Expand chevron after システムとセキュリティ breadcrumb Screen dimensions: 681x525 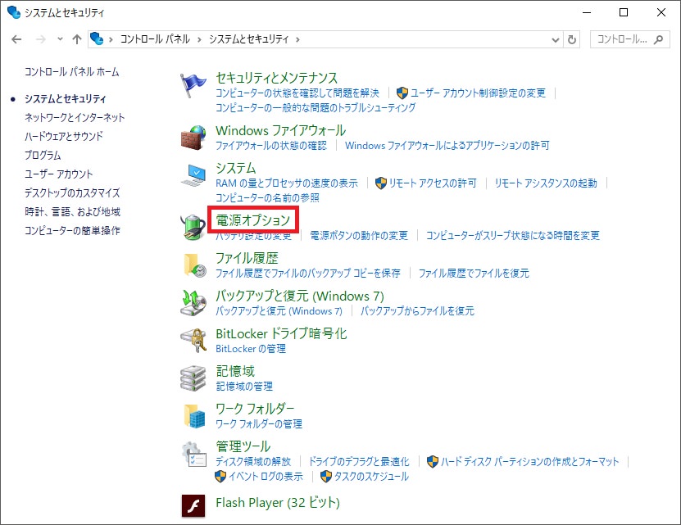pyautogui.click(x=297, y=40)
